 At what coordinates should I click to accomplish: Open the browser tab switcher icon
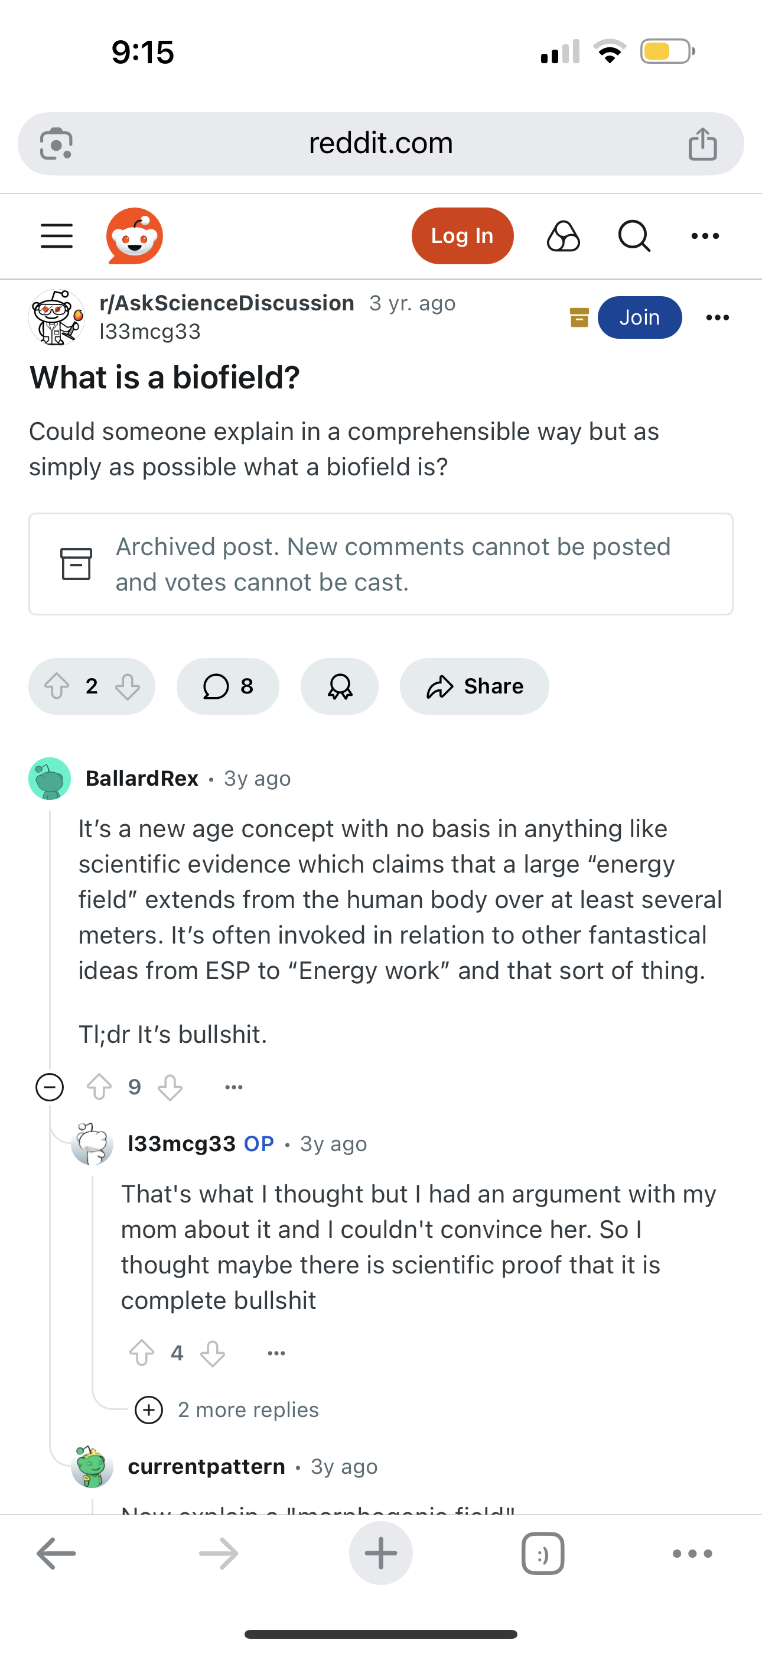(x=543, y=1554)
